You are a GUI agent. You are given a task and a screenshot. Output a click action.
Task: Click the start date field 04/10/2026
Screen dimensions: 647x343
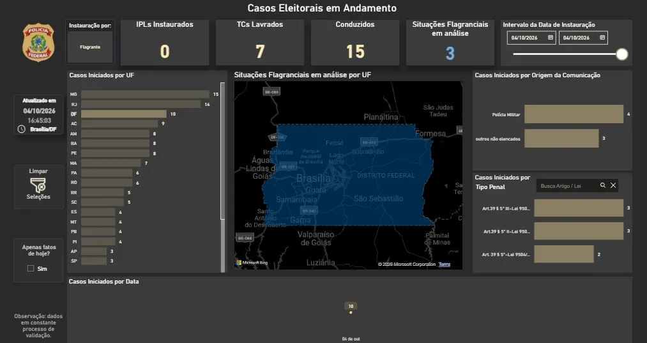[x=531, y=38]
